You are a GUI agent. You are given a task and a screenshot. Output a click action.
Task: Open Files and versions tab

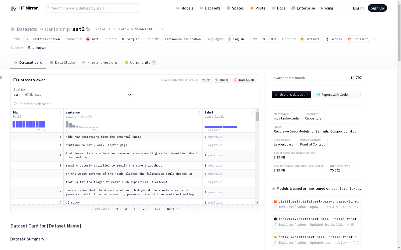(x=100, y=62)
